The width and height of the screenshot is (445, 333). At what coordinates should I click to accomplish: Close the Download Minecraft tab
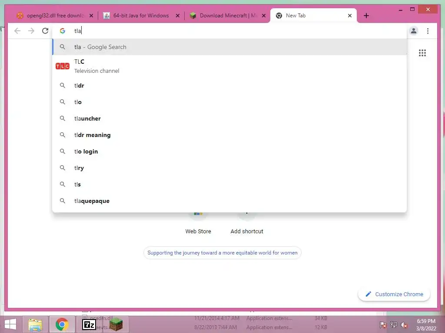point(264,16)
